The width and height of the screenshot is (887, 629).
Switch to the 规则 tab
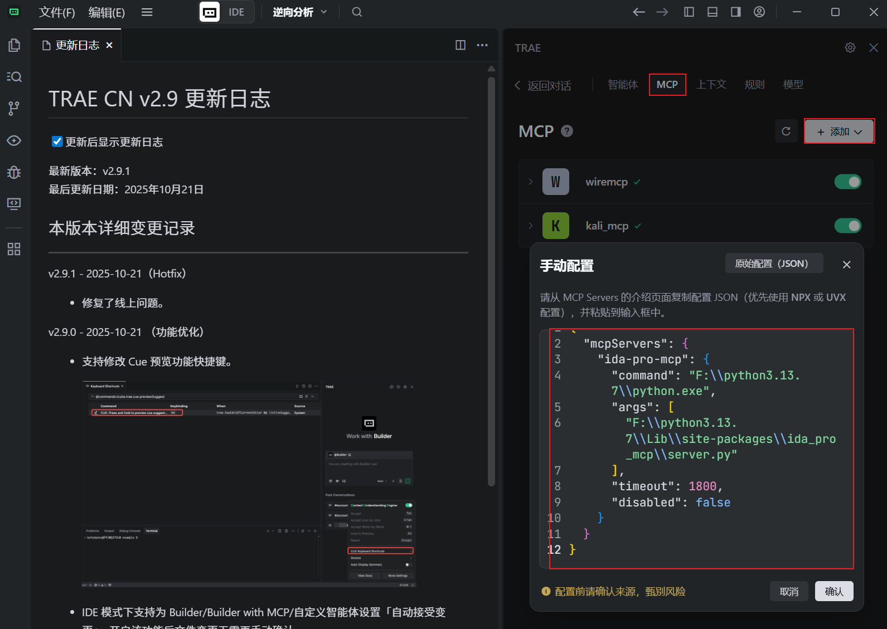click(754, 85)
